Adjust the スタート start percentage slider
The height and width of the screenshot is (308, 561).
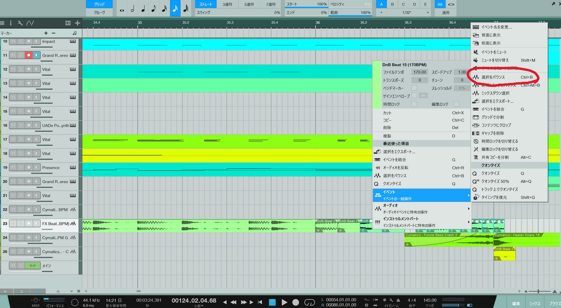pyautogui.click(x=307, y=4)
